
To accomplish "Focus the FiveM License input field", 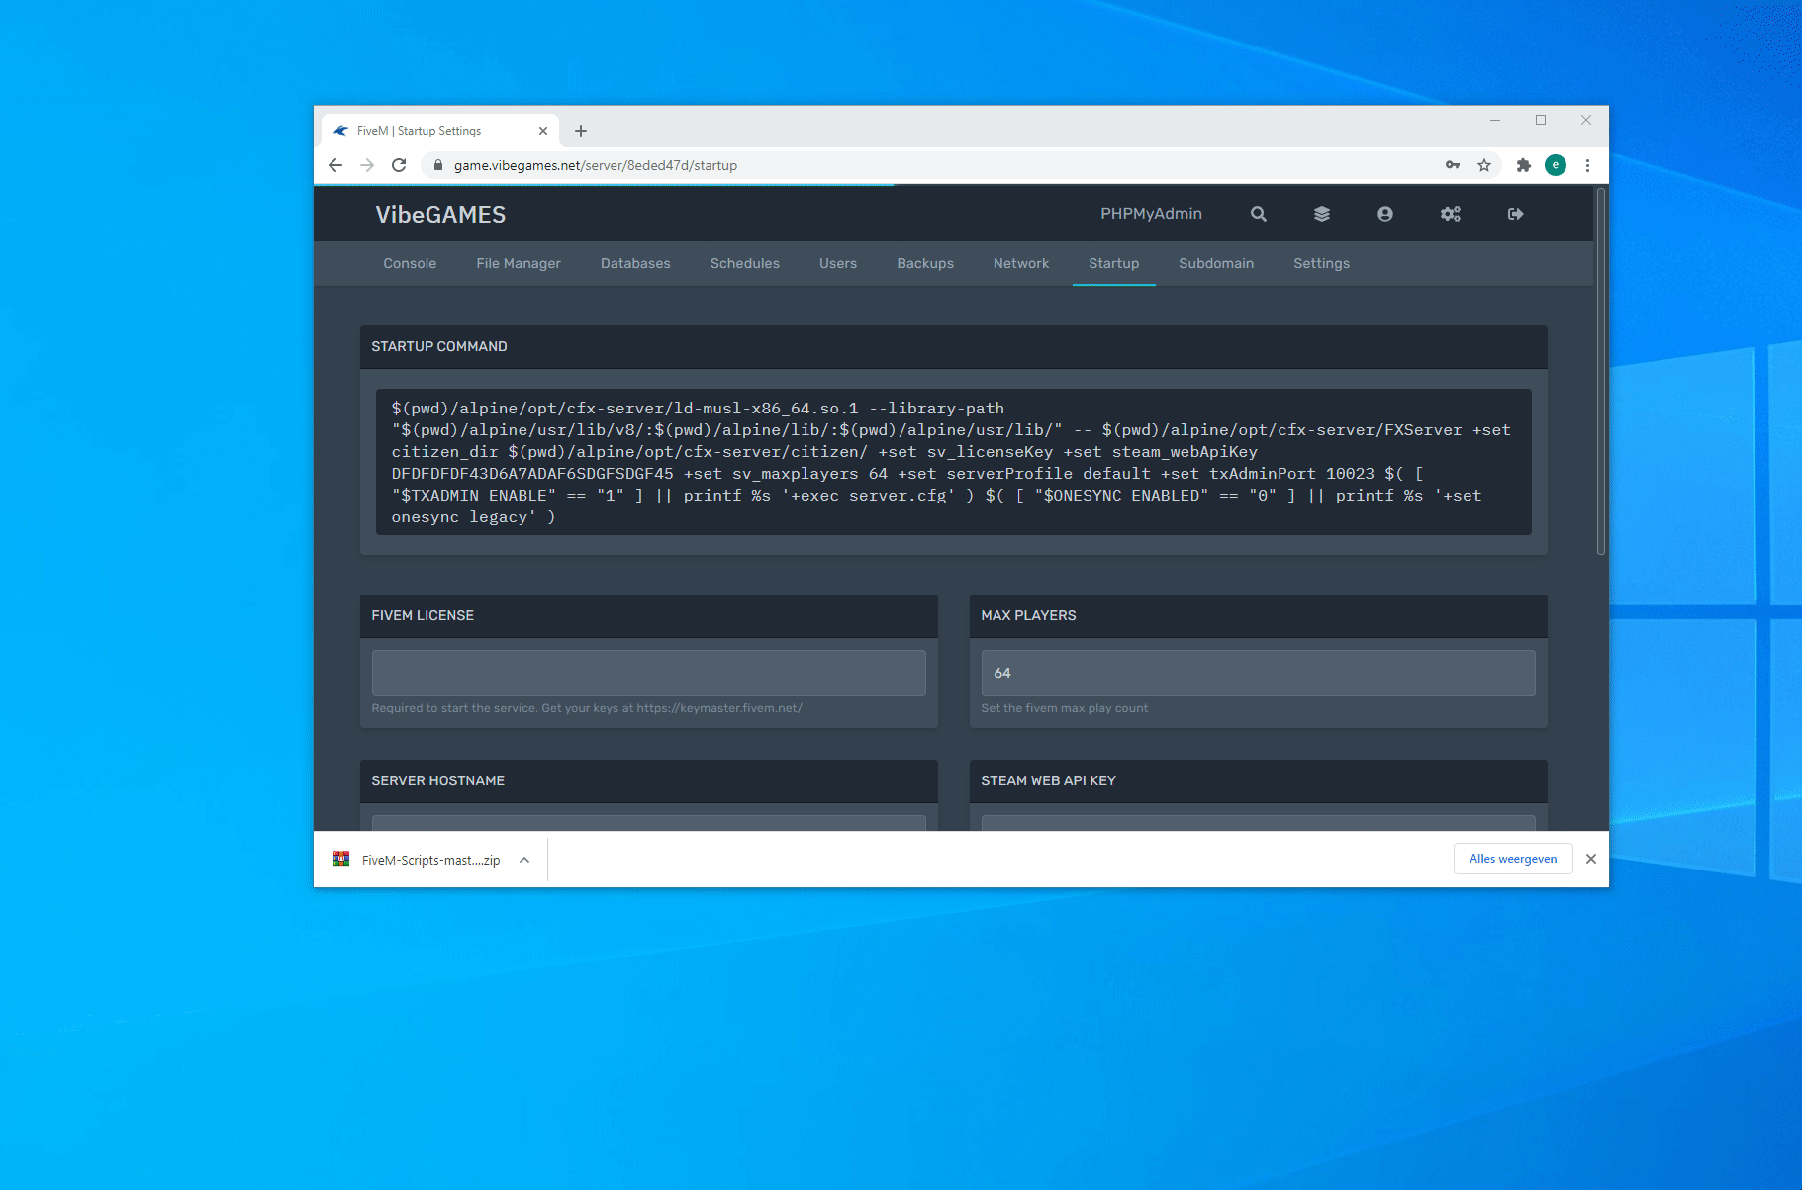I will pyautogui.click(x=649, y=673).
